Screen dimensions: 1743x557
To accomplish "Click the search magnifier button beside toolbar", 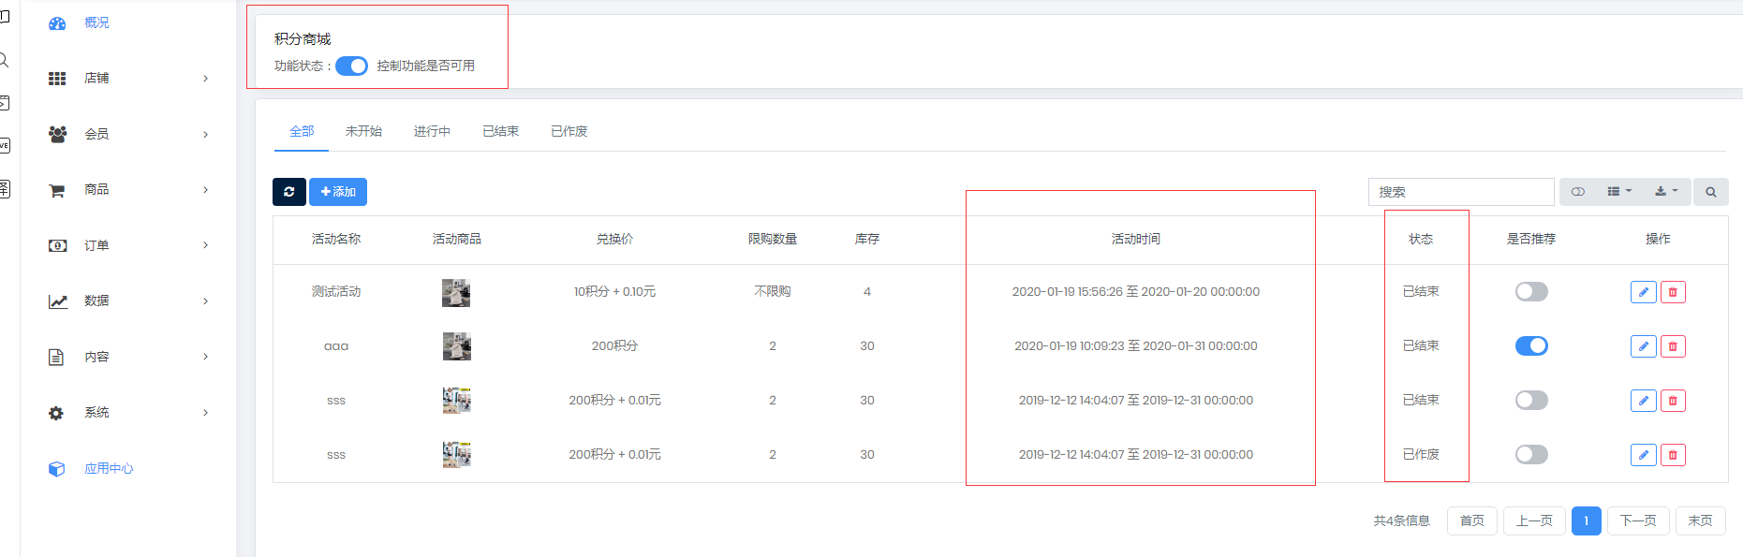I will point(1711,192).
